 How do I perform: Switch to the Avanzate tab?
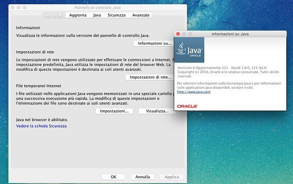click(x=141, y=15)
